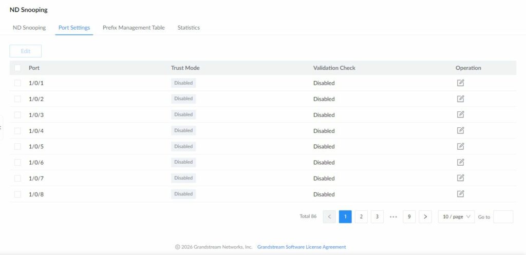Click port label 1/0/1
The width and height of the screenshot is (526, 255).
coord(36,83)
